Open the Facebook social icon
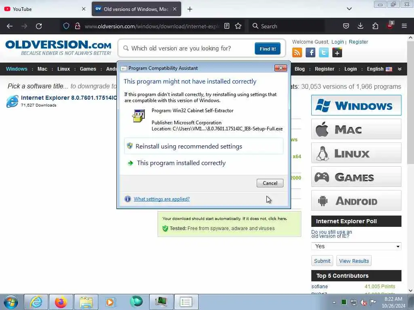 (310, 52)
